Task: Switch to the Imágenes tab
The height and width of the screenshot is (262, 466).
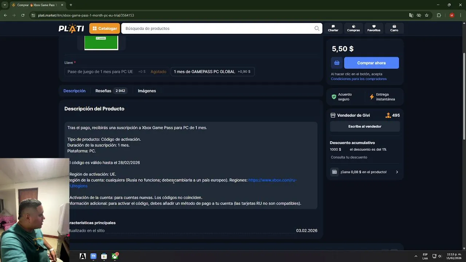Action: tap(147, 91)
